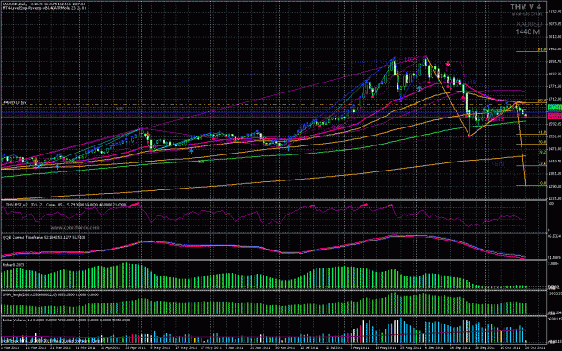The height and width of the screenshot is (351, 562).
Task: Click the blue up arrow near 5 May
Action: pos(192,152)
